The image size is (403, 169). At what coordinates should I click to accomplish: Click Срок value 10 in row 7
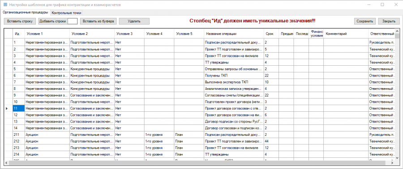pyautogui.click(x=271, y=82)
